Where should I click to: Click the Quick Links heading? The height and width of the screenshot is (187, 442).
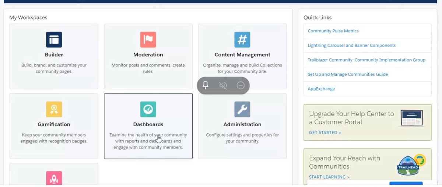[318, 17]
